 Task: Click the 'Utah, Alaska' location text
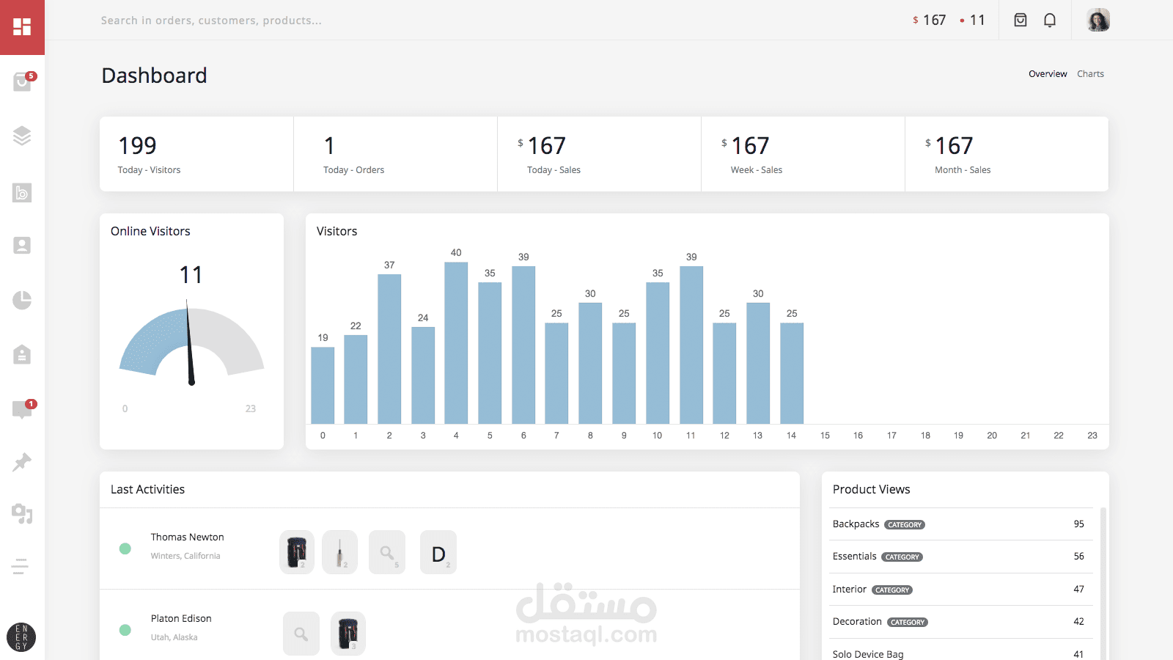pos(174,637)
